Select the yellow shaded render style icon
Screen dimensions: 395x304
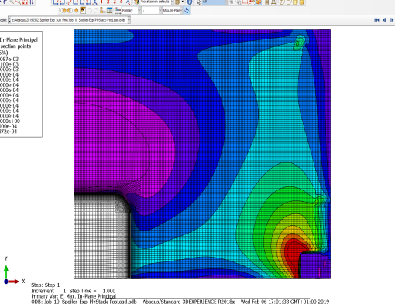coord(301,2)
